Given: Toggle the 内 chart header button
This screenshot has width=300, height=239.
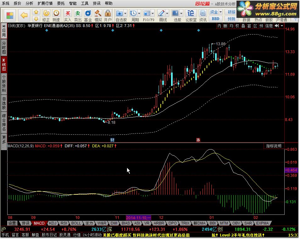Looking at the screenshot, I should pos(219,26).
